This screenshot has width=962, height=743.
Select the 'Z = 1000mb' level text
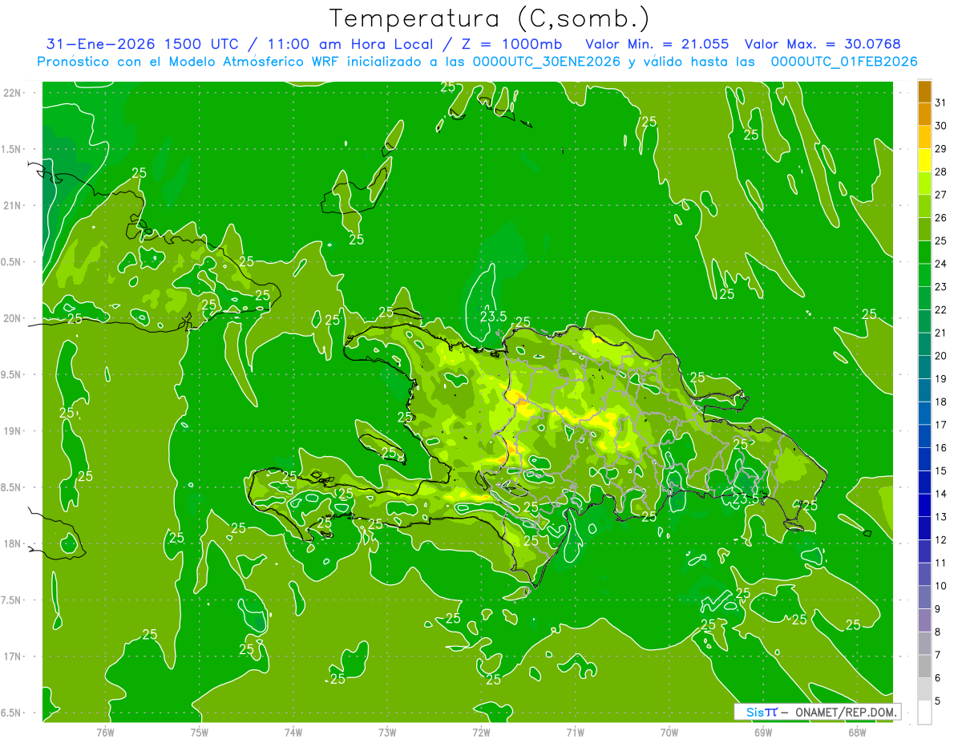coord(510,44)
